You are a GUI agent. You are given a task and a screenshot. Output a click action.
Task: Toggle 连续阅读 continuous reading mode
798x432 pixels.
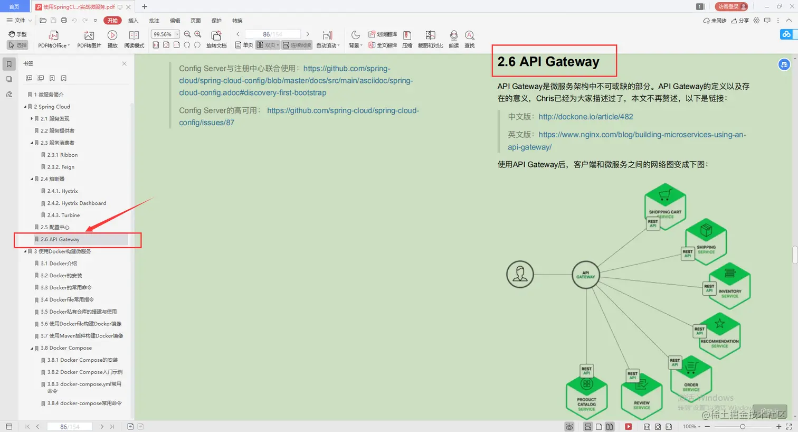(298, 45)
